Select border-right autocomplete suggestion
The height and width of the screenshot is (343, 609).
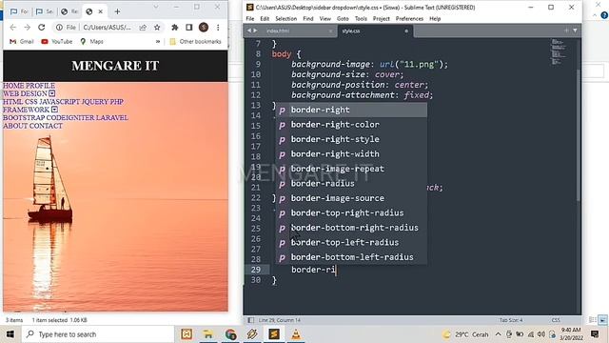pos(351,110)
